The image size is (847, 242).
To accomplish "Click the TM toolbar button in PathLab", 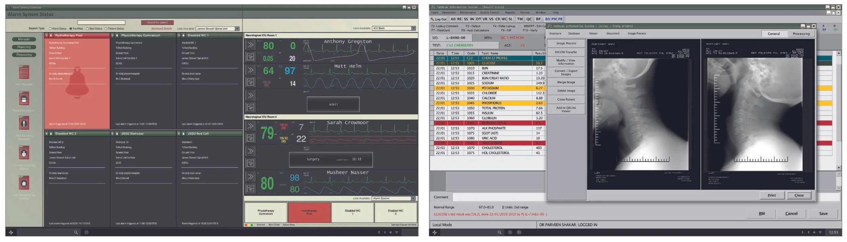I will (x=520, y=19).
